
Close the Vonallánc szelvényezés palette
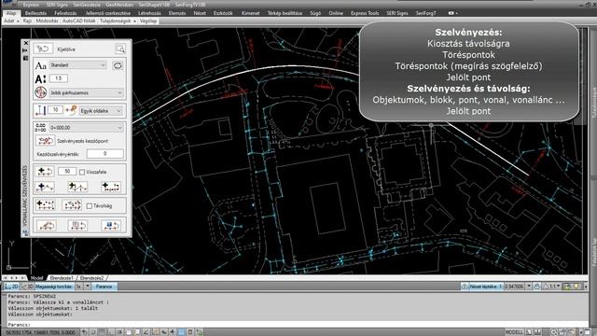pyautogui.click(x=25, y=43)
